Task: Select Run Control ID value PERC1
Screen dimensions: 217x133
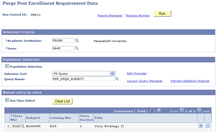Action: click(x=36, y=15)
